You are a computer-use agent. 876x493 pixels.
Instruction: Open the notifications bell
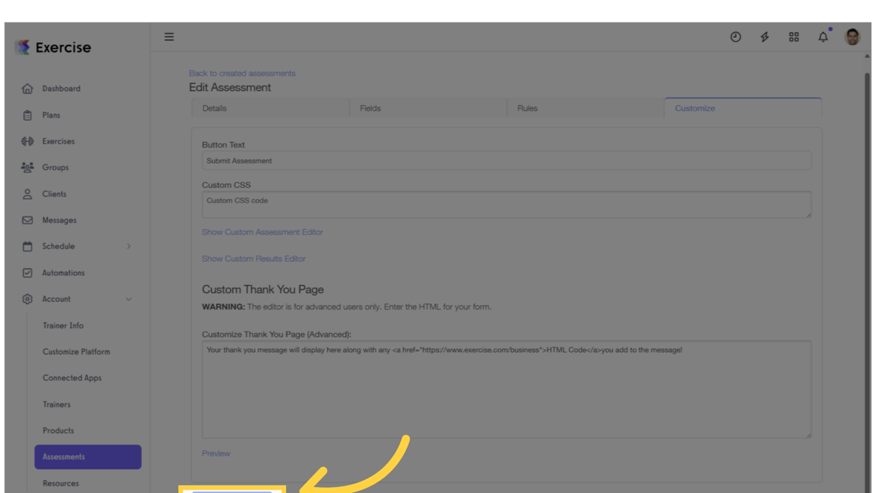tap(823, 37)
